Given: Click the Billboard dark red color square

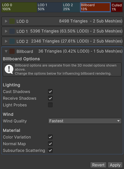Looking at the screenshot, I should coord(12,51).
